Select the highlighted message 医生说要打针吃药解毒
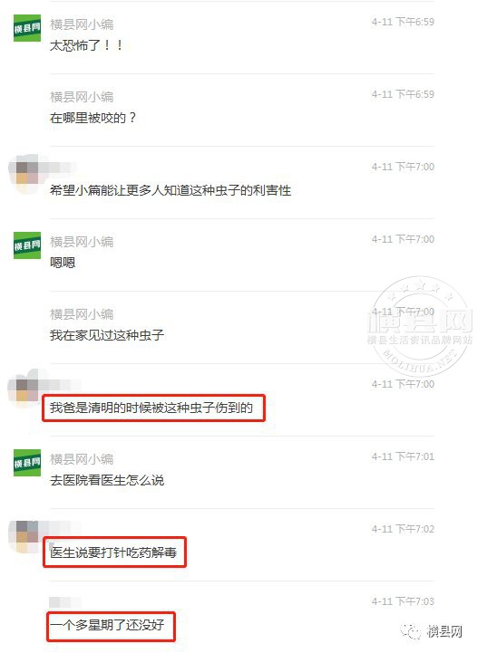 [113, 552]
